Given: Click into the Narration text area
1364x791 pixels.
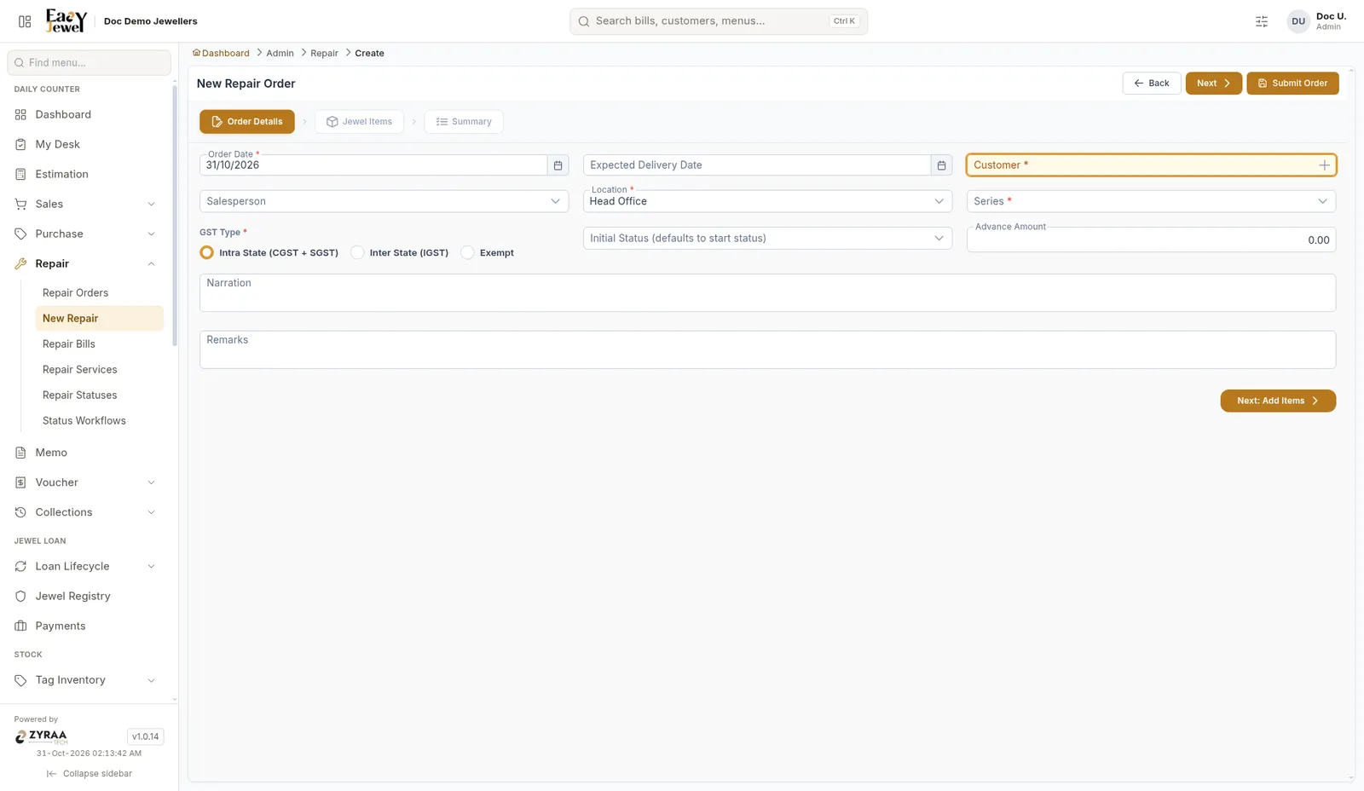Looking at the screenshot, I should tap(767, 292).
